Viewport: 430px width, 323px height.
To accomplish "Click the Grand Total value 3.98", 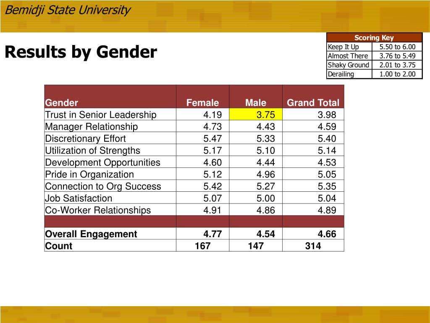I will click(x=327, y=114).
